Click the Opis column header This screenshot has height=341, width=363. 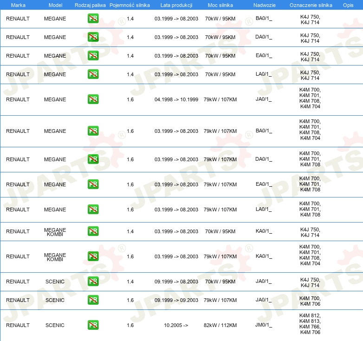click(348, 5)
